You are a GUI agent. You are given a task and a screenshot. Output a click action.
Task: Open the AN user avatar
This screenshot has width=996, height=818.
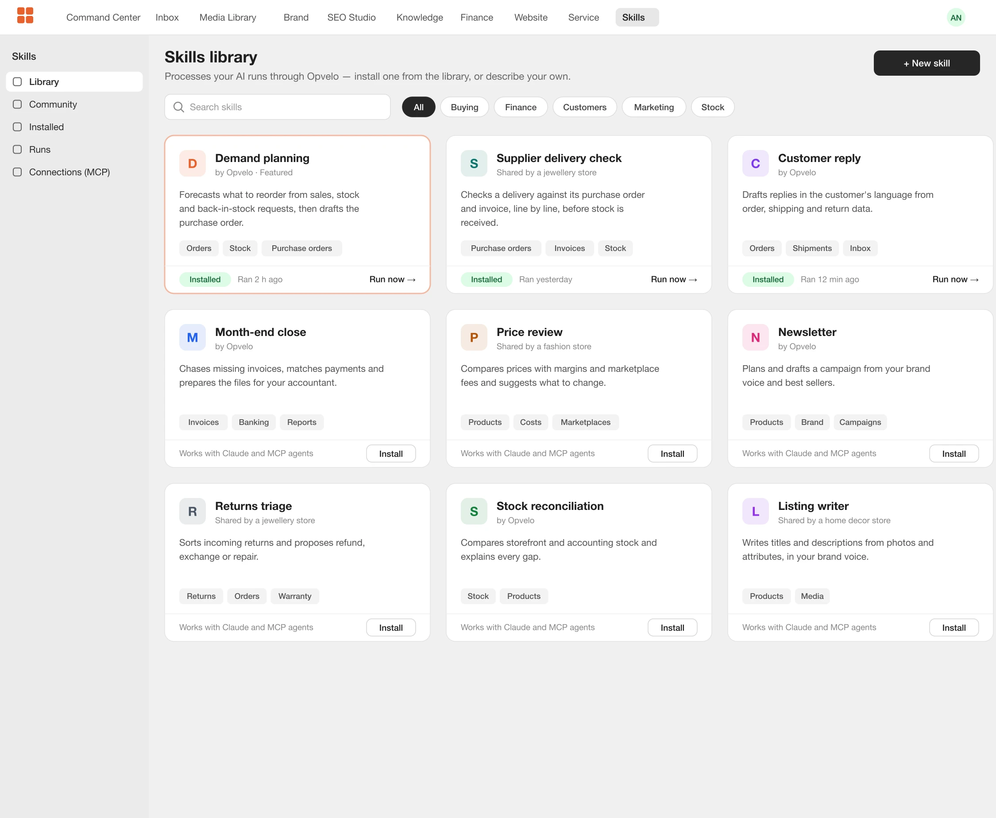pos(955,17)
